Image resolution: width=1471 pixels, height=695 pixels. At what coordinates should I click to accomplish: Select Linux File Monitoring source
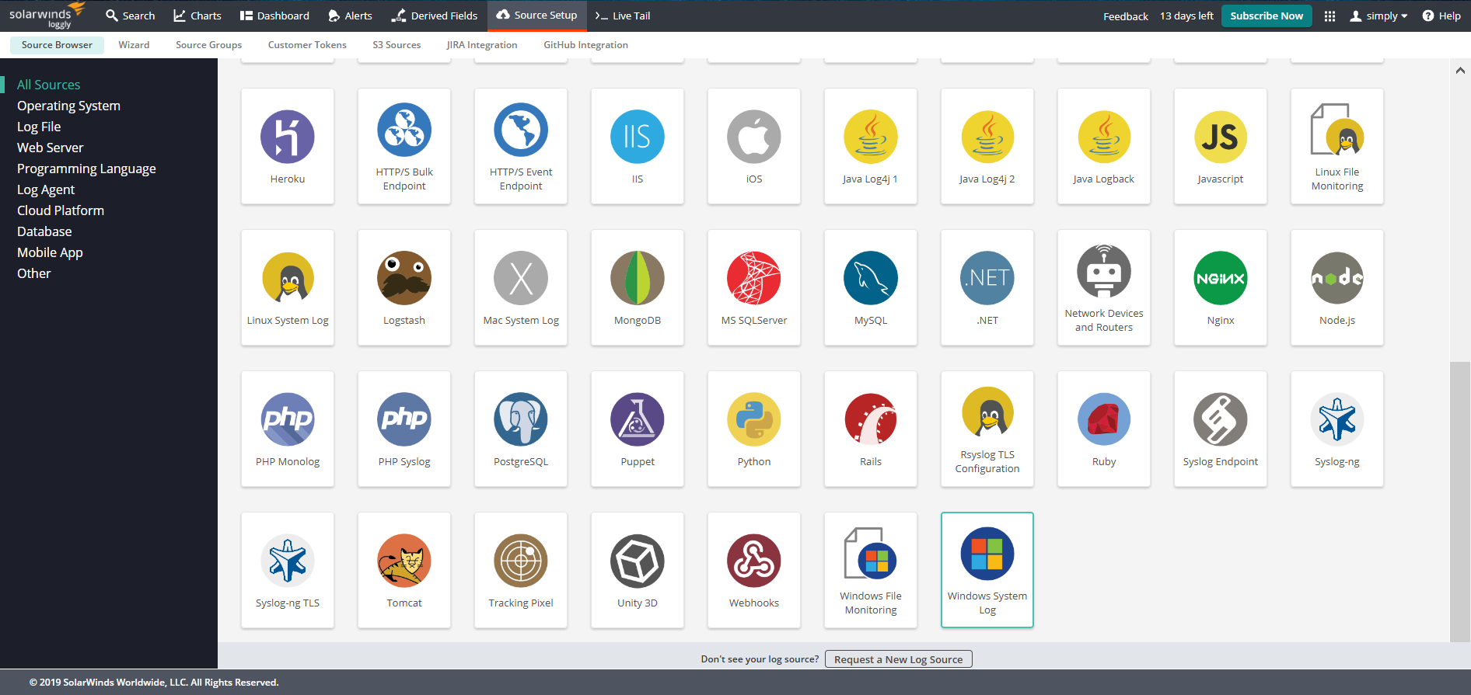[x=1337, y=146]
